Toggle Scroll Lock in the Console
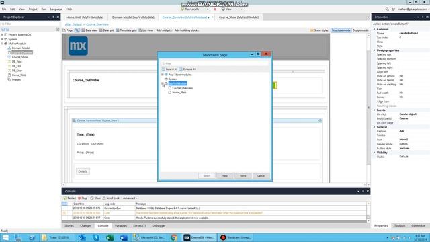The image size is (430, 242). (111, 198)
